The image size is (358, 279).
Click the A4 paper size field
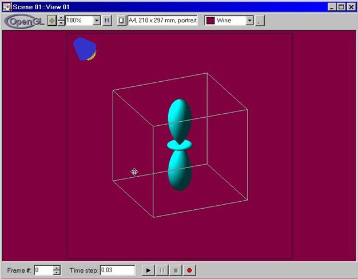tap(162, 21)
